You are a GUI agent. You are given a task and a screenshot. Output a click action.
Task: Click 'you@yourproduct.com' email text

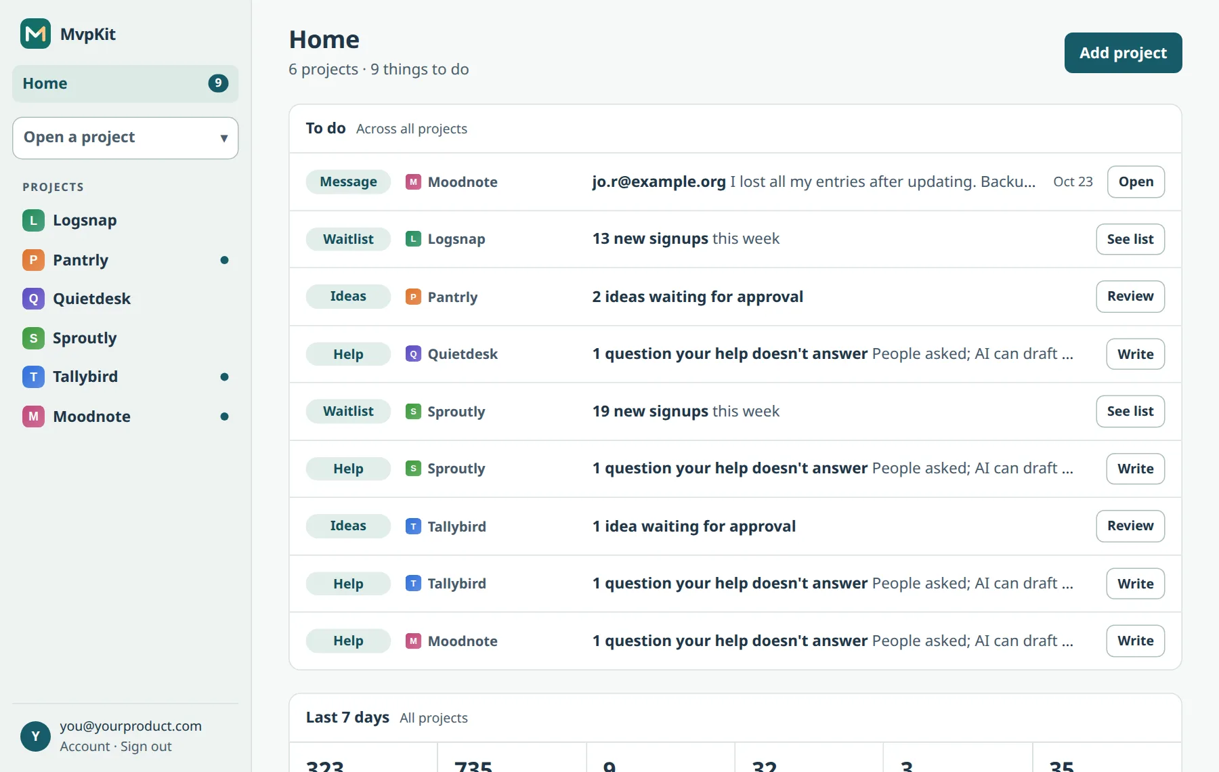click(x=131, y=726)
